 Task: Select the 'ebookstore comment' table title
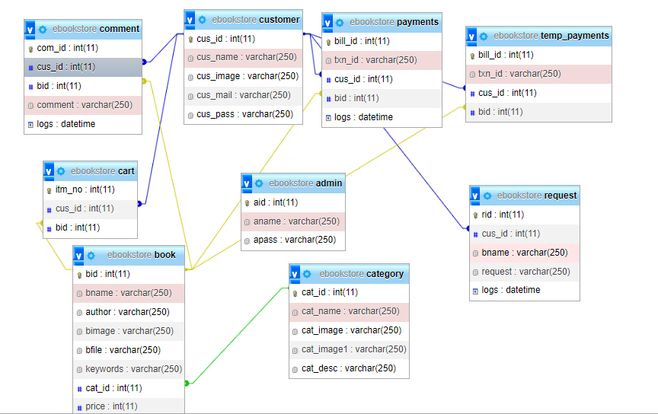point(96,29)
